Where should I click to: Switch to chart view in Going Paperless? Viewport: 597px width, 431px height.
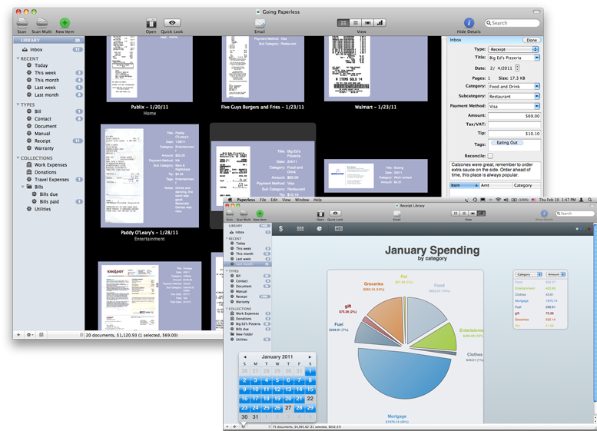coord(380,23)
